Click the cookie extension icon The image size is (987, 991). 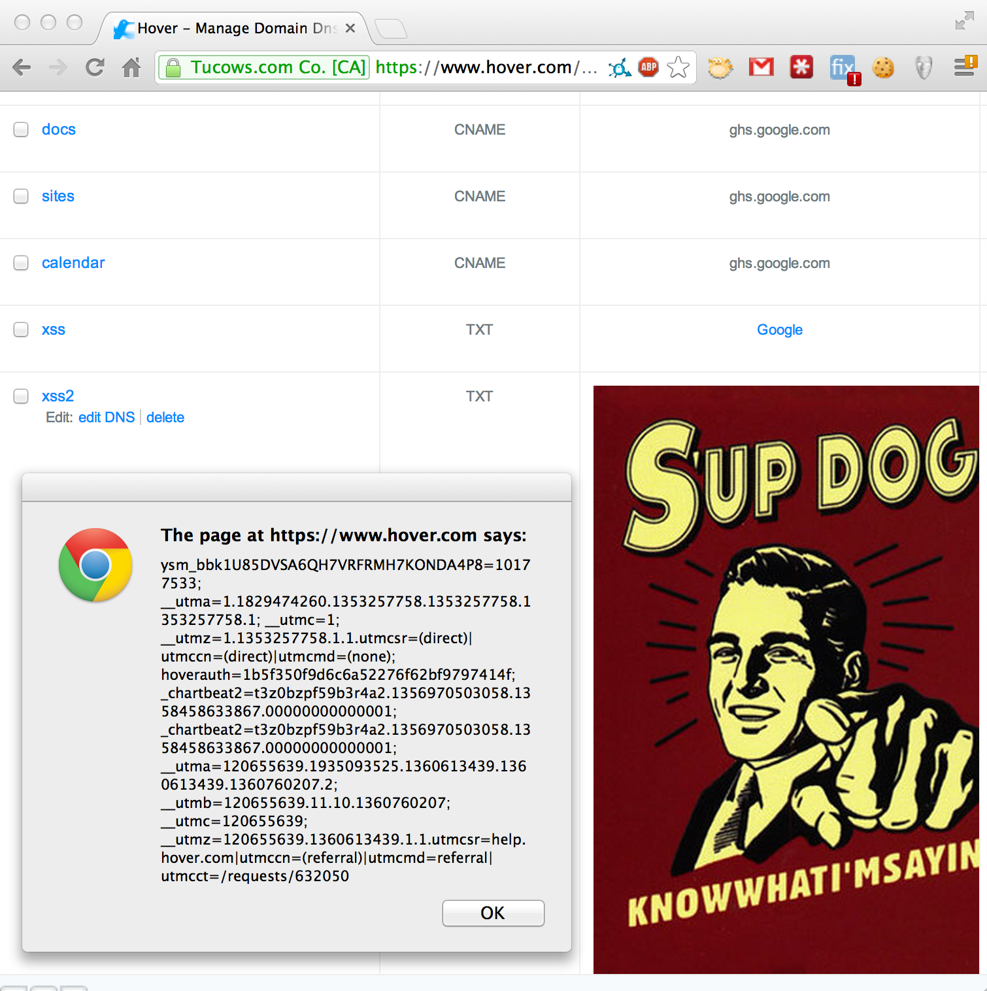tap(883, 67)
